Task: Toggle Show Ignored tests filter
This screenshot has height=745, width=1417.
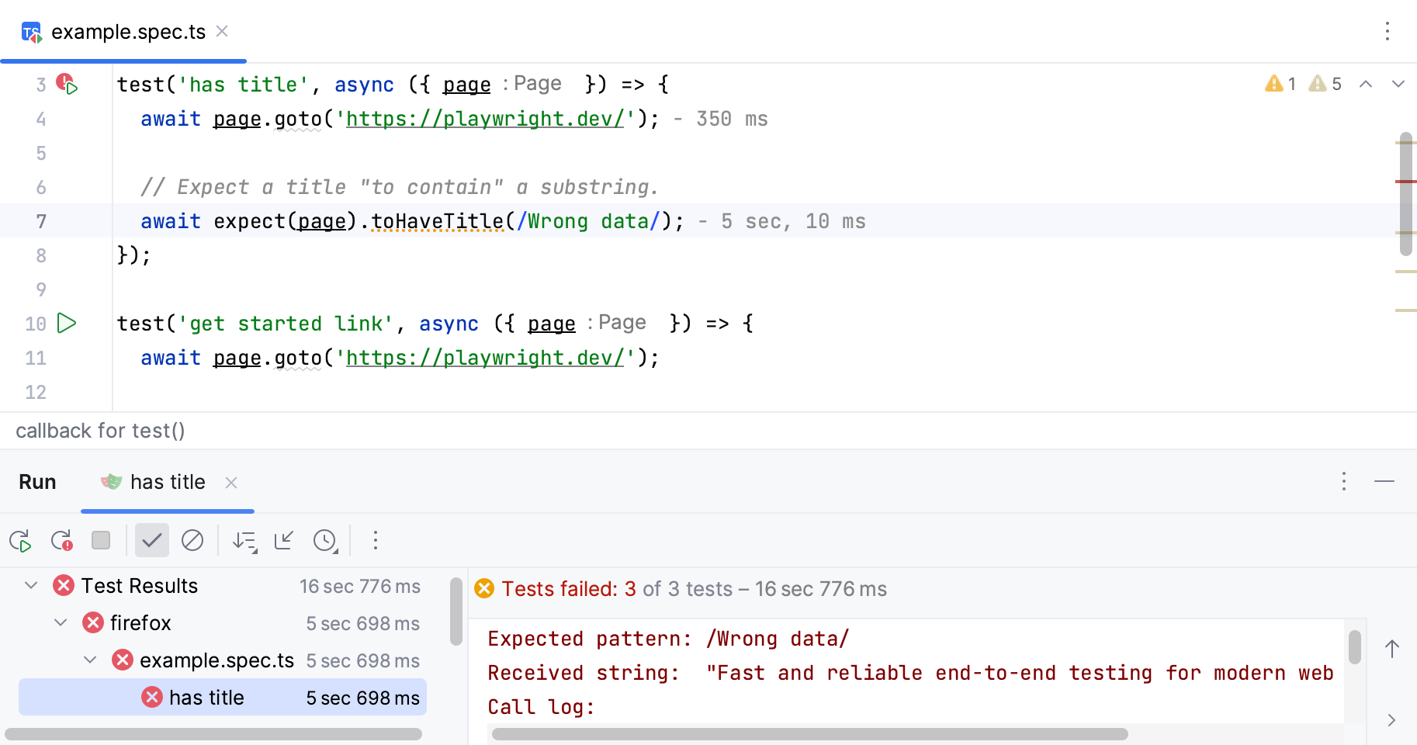Action: (x=192, y=540)
